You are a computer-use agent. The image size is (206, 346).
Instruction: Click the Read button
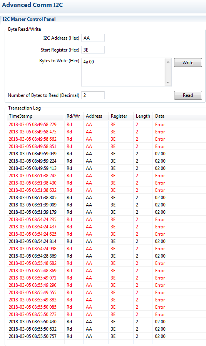click(x=188, y=95)
